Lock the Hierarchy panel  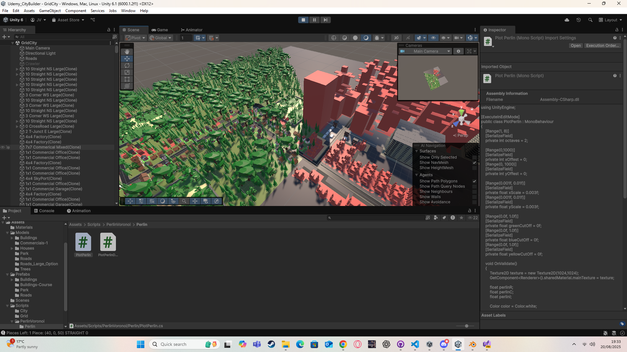[x=109, y=30]
